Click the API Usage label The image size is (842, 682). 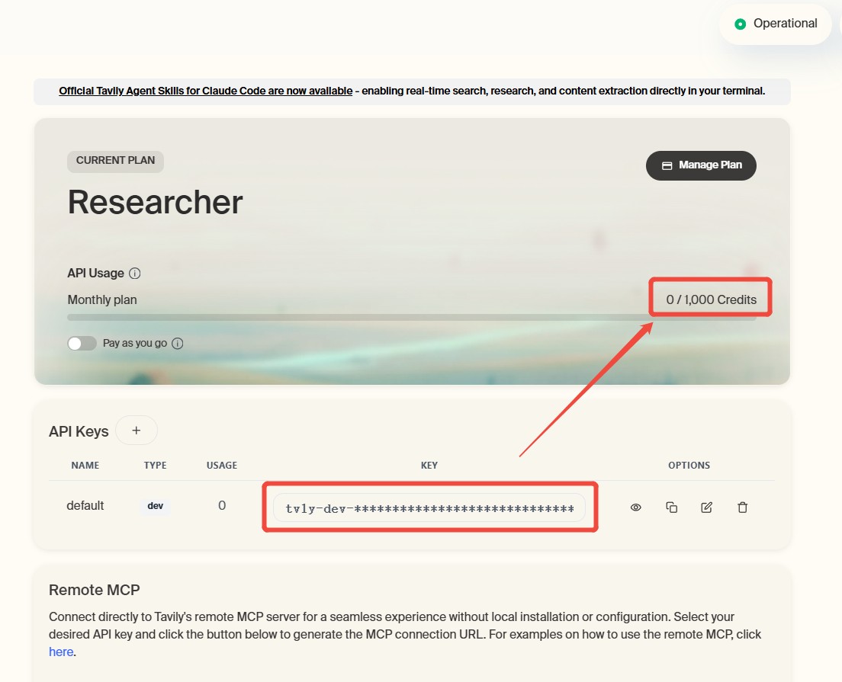95,274
